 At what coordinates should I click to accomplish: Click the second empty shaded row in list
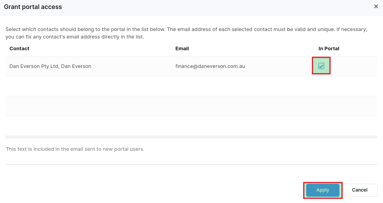tap(191, 106)
